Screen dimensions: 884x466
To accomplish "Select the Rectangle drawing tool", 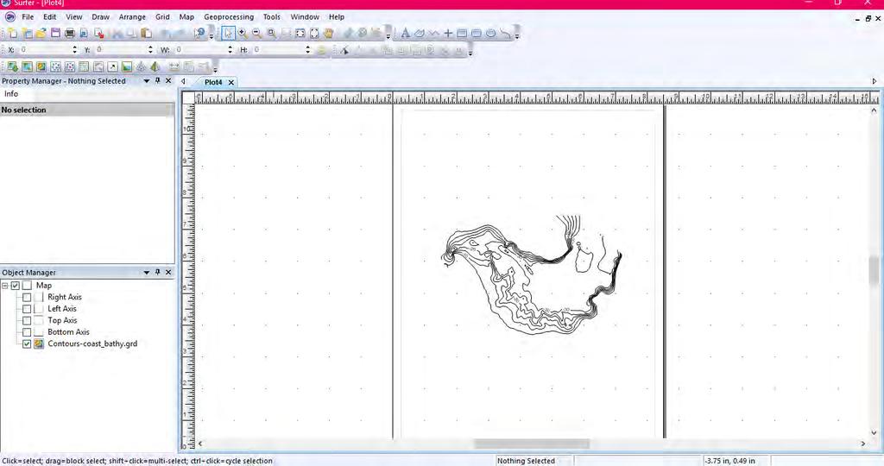I will [x=463, y=34].
